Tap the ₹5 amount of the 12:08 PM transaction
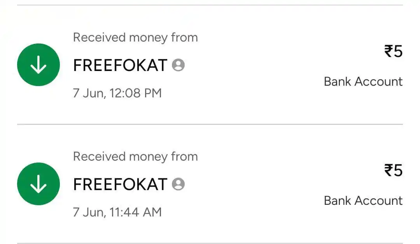The height and width of the screenshot is (244, 420). (x=393, y=51)
